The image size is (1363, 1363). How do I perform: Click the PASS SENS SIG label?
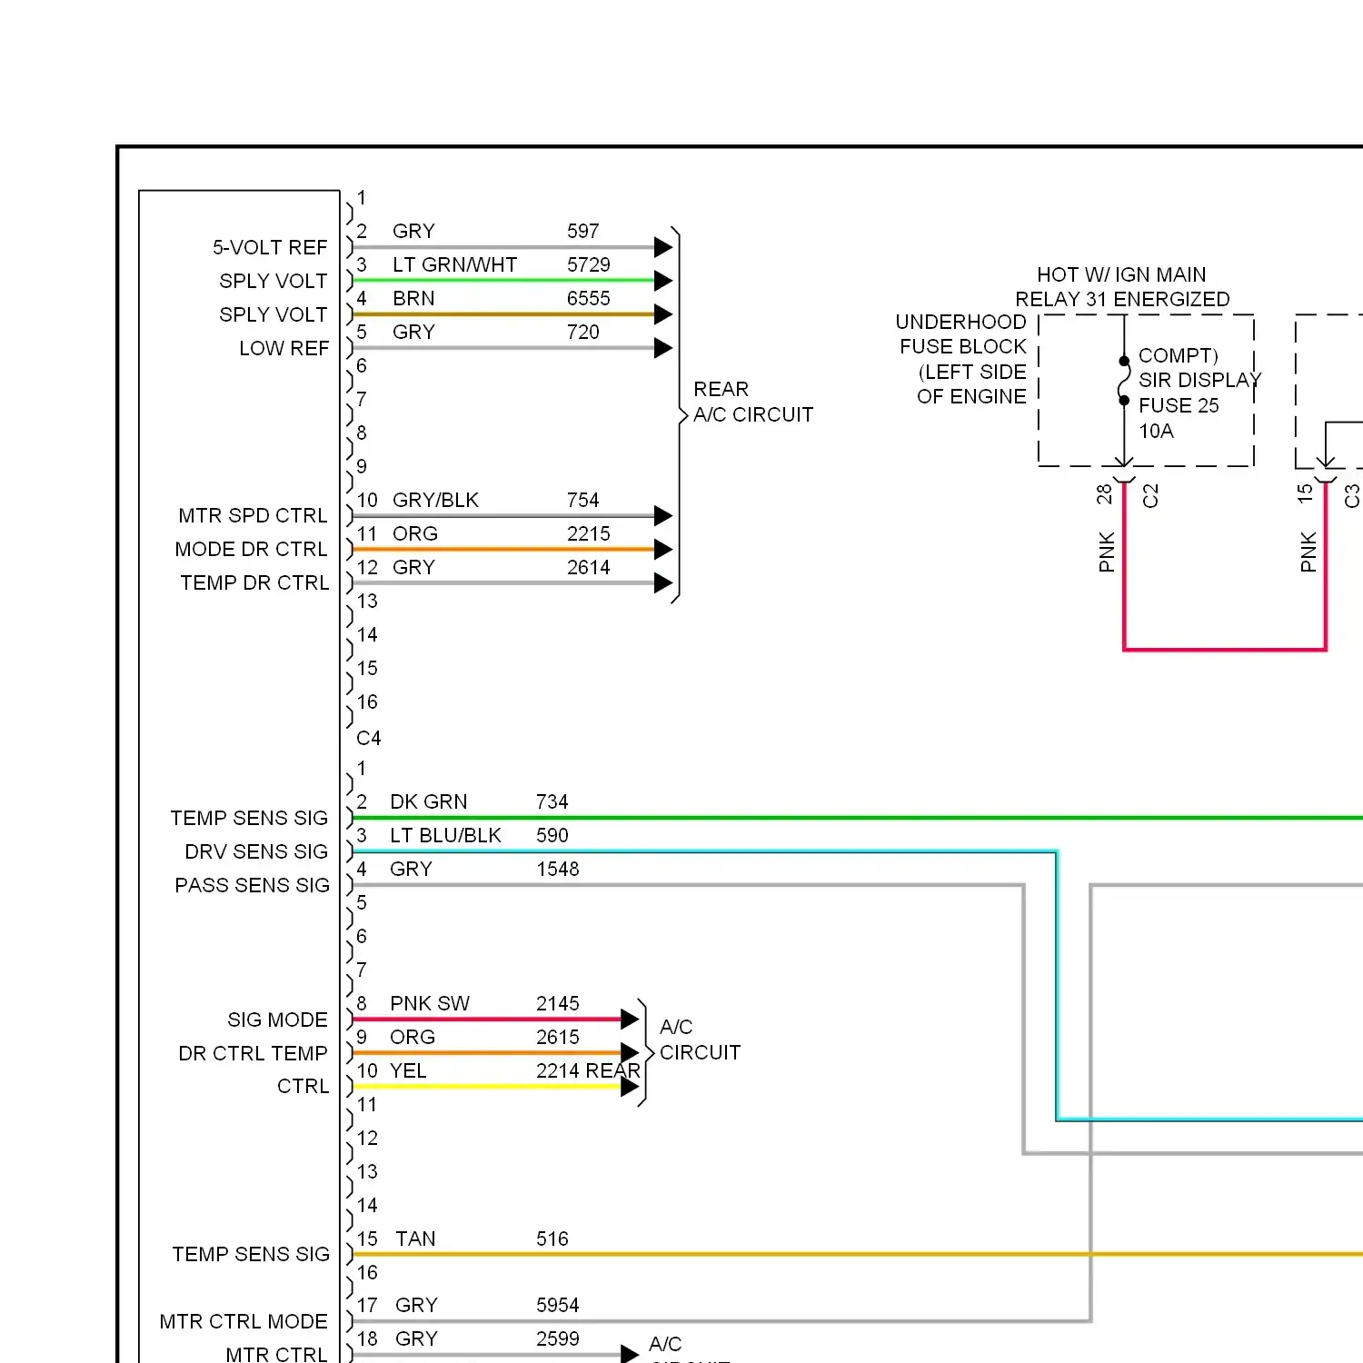click(252, 886)
